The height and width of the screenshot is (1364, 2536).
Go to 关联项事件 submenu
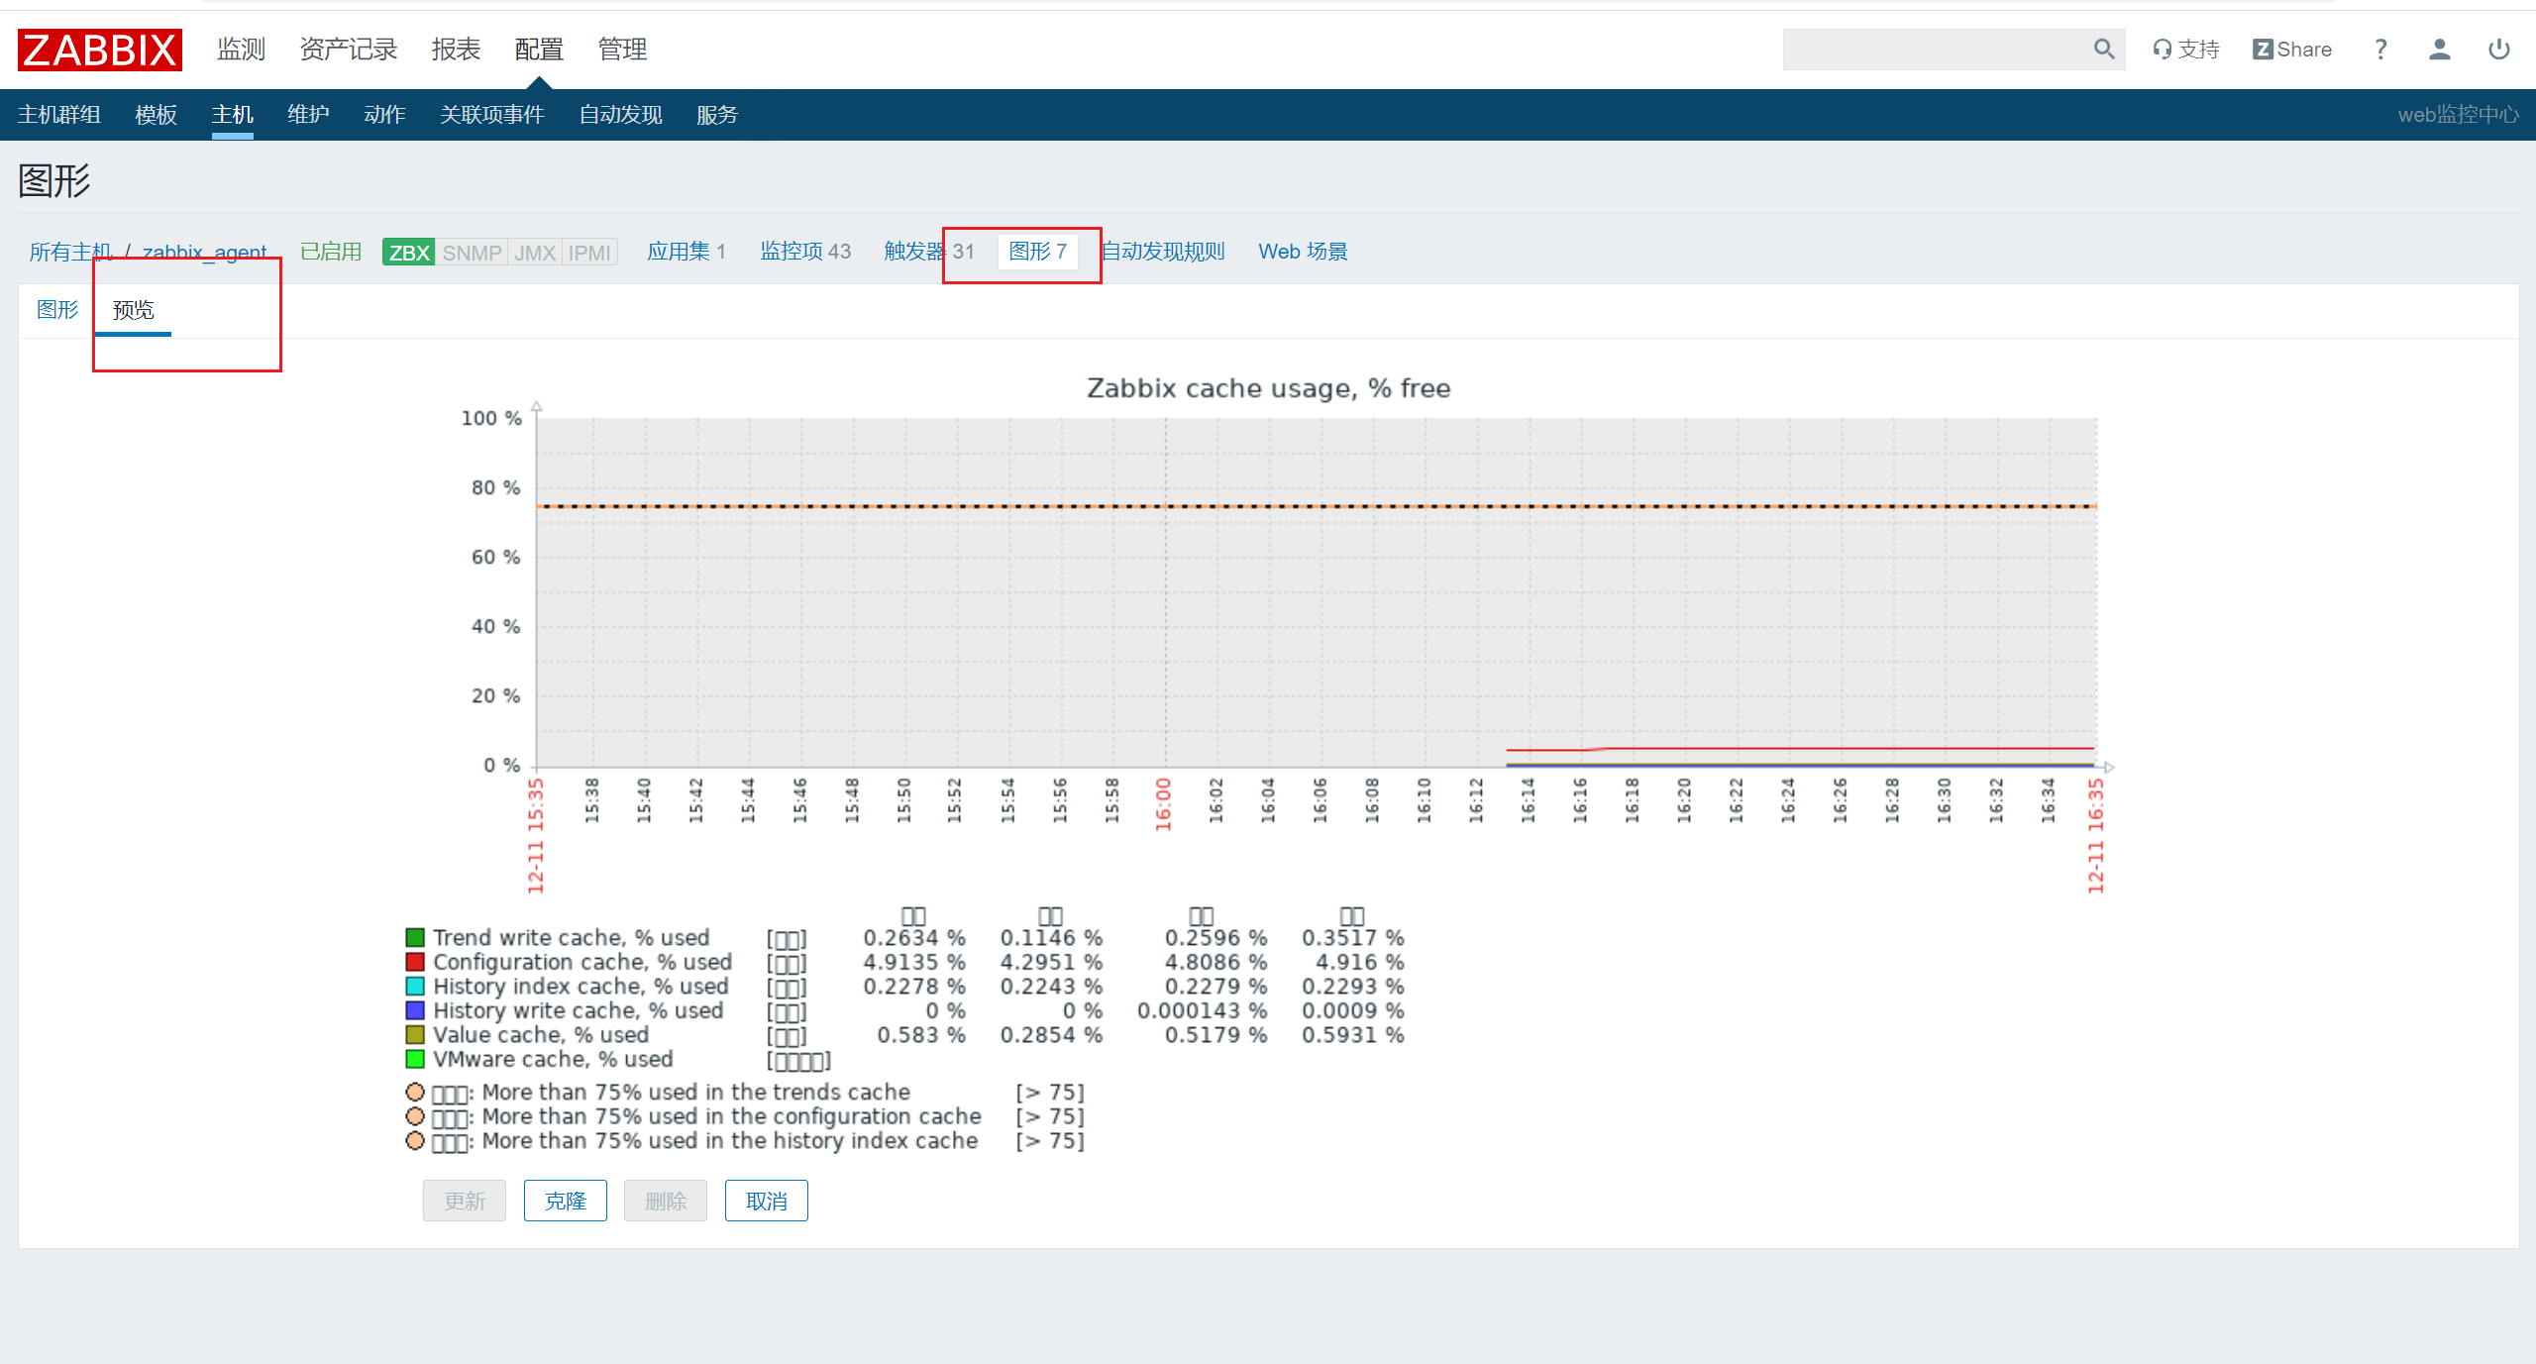pyautogui.click(x=492, y=115)
